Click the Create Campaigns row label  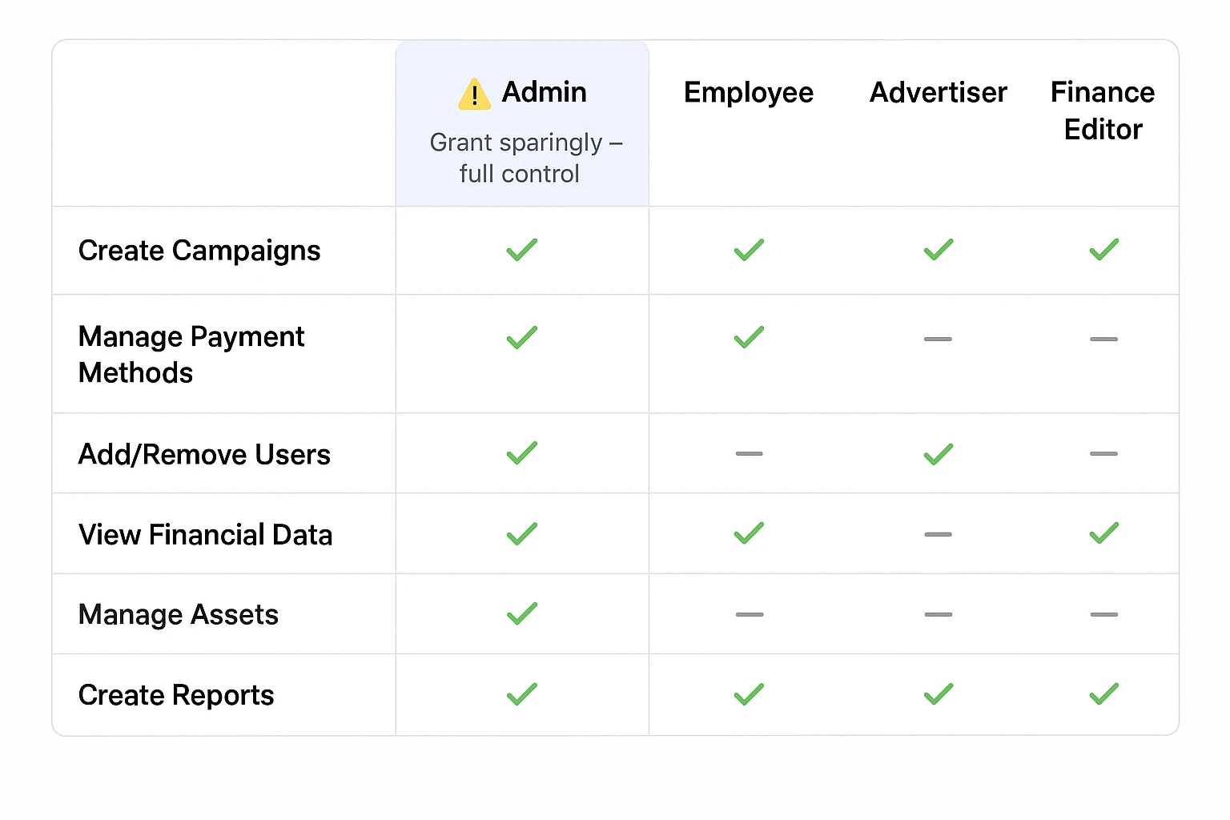[x=199, y=251]
